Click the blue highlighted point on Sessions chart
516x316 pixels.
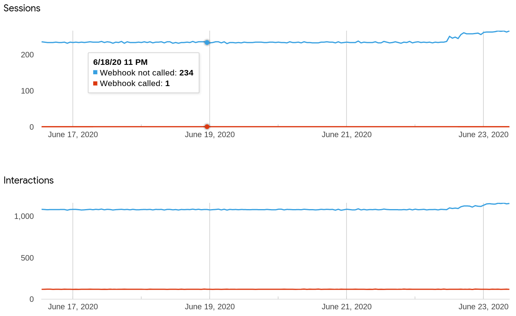tap(207, 42)
